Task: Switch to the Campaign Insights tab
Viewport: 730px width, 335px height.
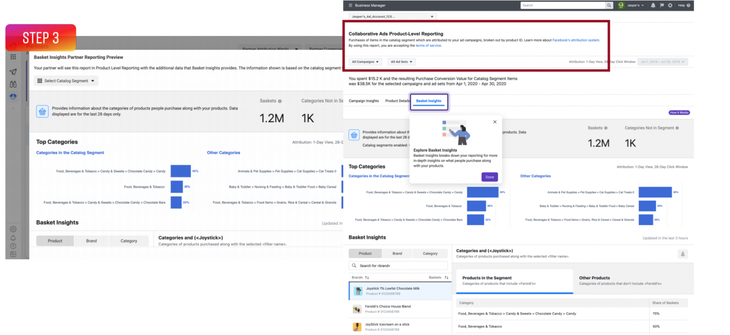Action: point(364,101)
